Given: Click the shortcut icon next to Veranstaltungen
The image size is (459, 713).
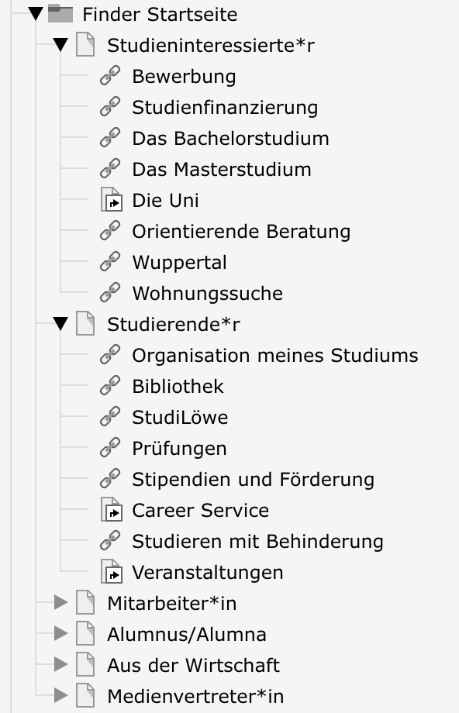Looking at the screenshot, I should point(111,572).
